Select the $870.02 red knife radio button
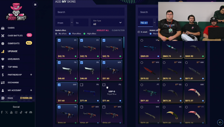 142,62
